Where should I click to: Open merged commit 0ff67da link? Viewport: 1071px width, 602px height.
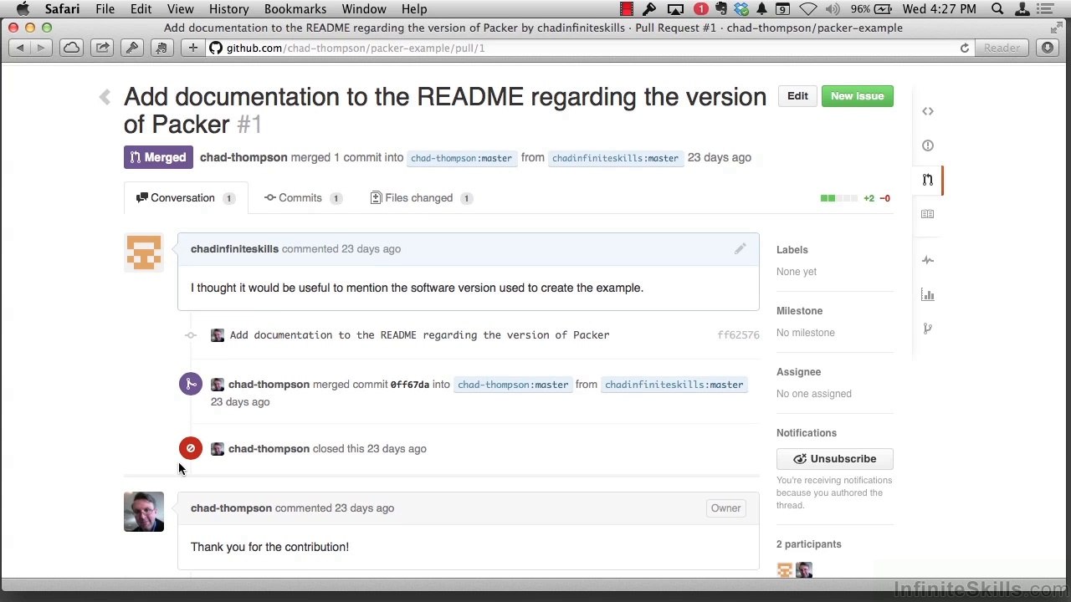click(410, 385)
